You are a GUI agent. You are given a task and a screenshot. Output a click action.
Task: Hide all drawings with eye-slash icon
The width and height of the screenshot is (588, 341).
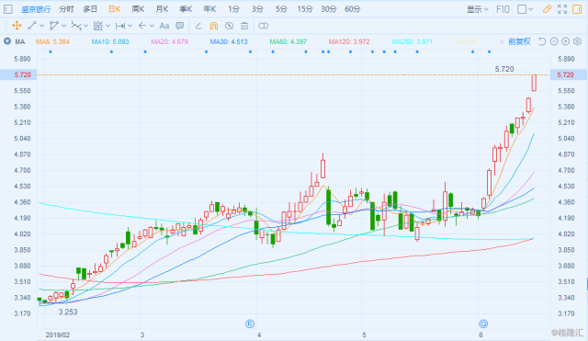[229, 26]
